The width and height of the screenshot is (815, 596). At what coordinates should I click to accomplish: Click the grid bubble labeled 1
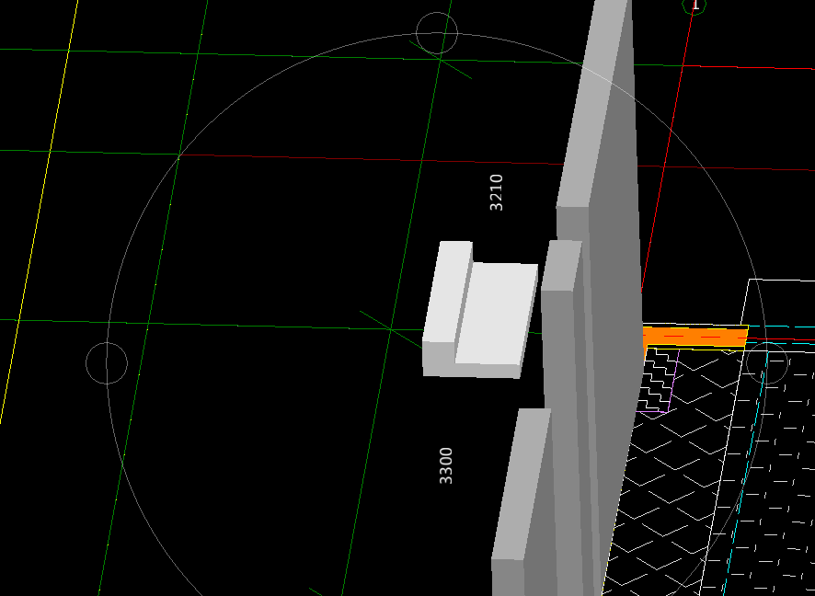coord(694,6)
